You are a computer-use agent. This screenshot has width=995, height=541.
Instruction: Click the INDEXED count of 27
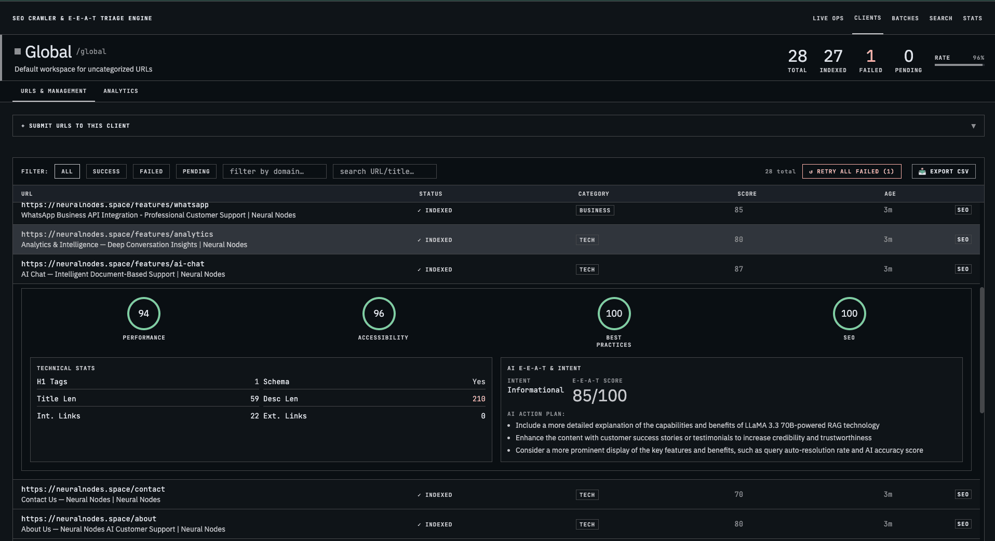833,56
